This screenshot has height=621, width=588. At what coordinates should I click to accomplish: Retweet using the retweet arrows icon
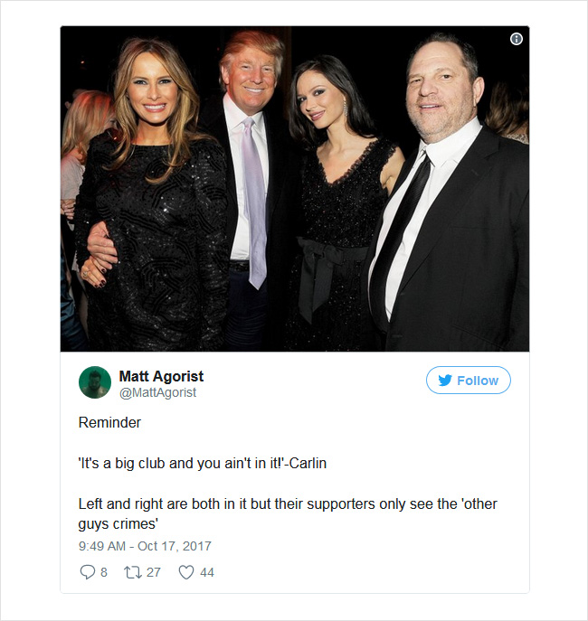pyautogui.click(x=133, y=572)
